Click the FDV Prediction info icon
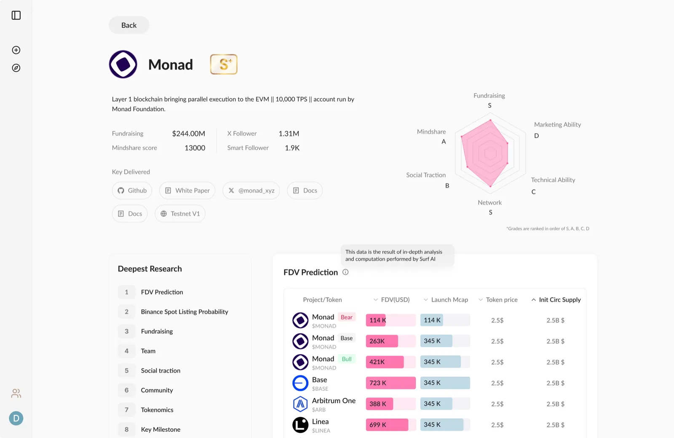Image resolution: width=674 pixels, height=438 pixels. [x=345, y=272]
